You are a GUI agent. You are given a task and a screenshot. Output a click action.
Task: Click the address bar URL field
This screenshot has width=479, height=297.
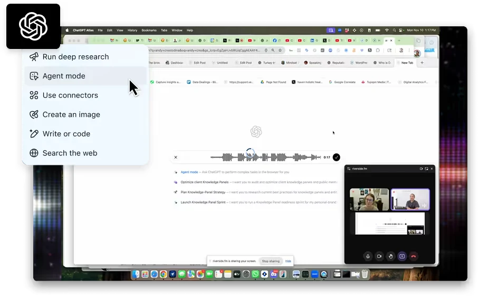coord(205,51)
